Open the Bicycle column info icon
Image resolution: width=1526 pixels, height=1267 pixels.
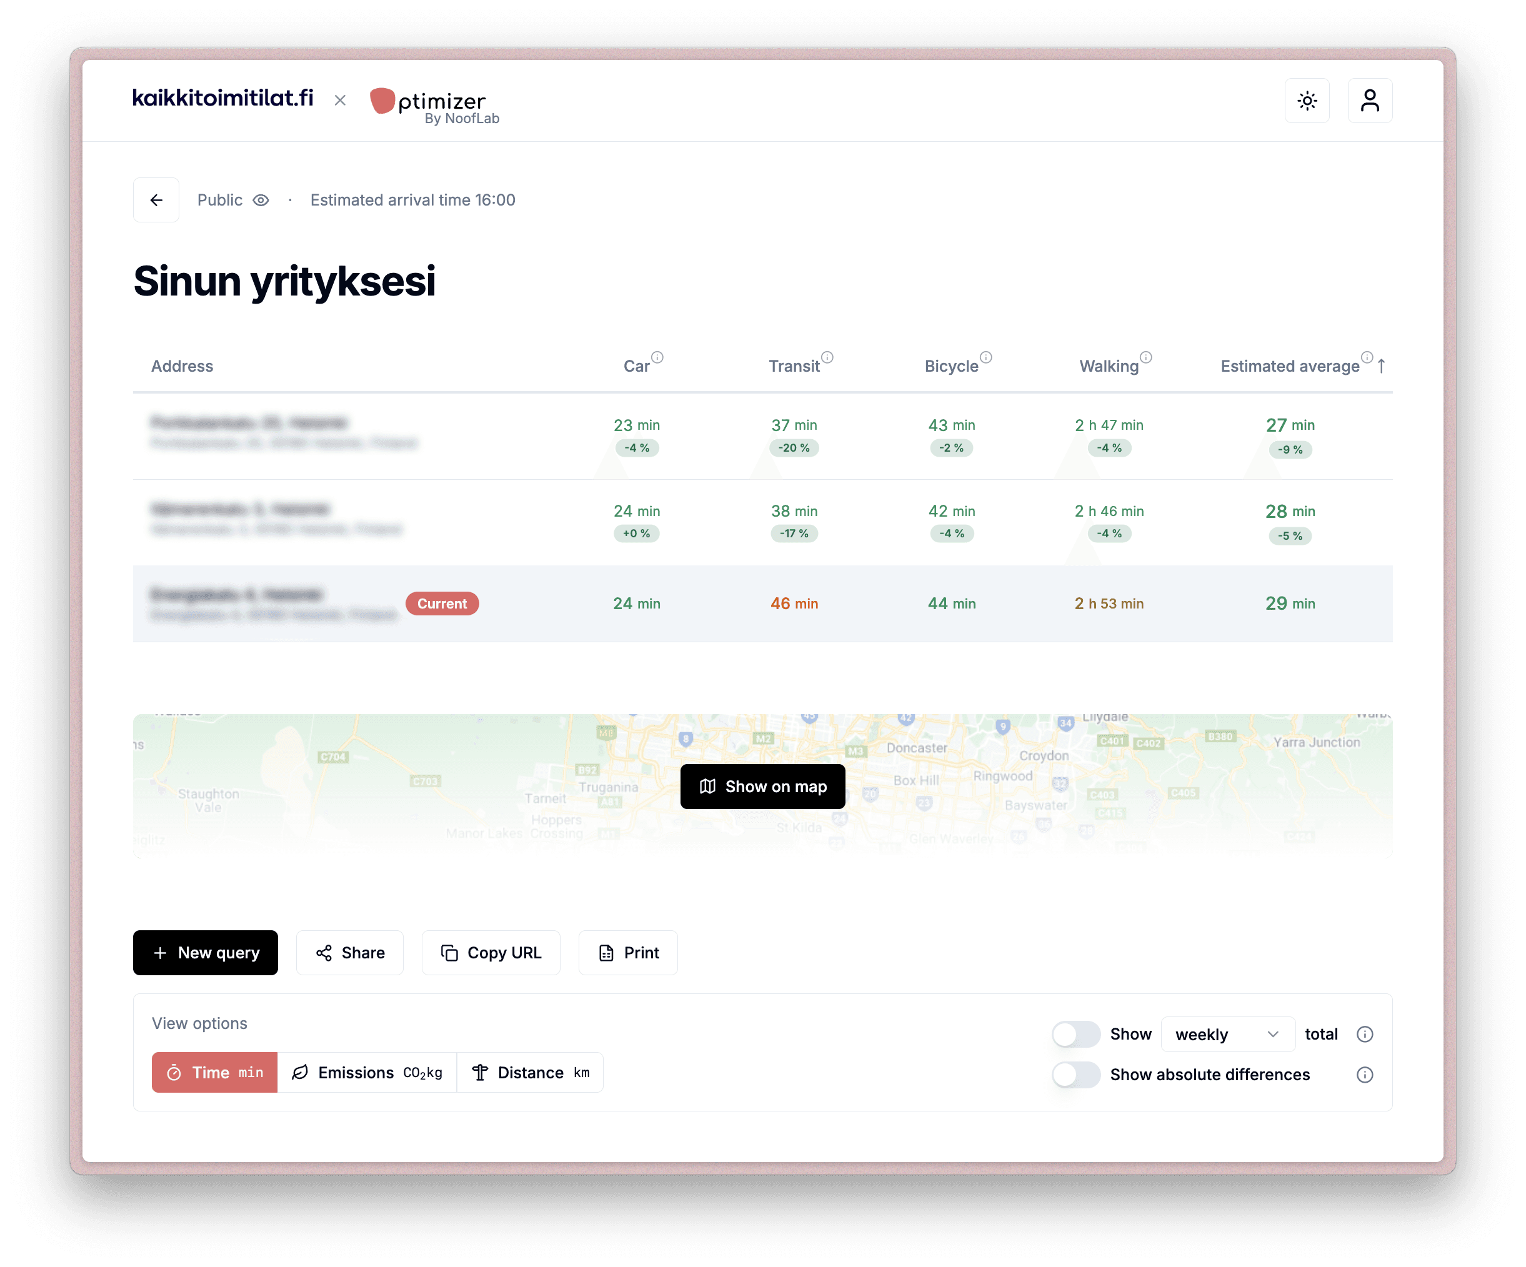(986, 357)
